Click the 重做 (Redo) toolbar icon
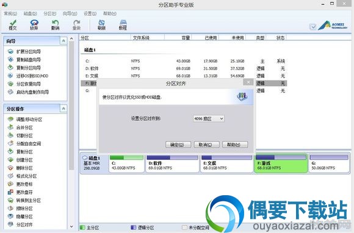 [76, 25]
